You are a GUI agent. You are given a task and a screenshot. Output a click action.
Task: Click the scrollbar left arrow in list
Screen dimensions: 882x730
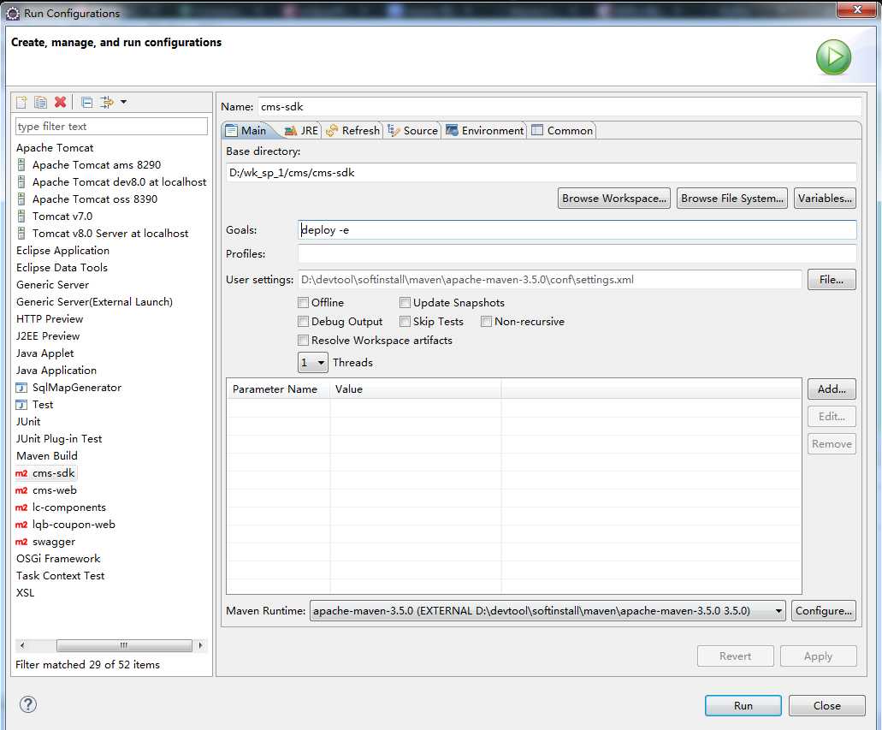[x=22, y=645]
